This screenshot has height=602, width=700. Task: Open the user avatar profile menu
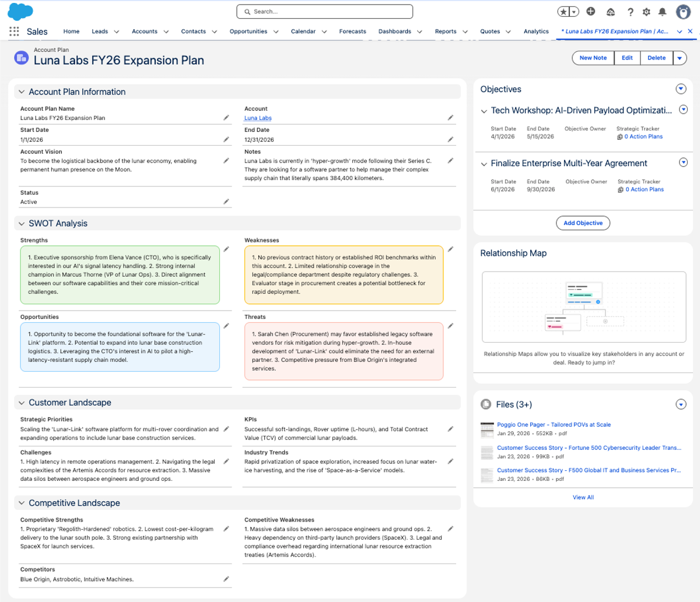[x=683, y=12]
